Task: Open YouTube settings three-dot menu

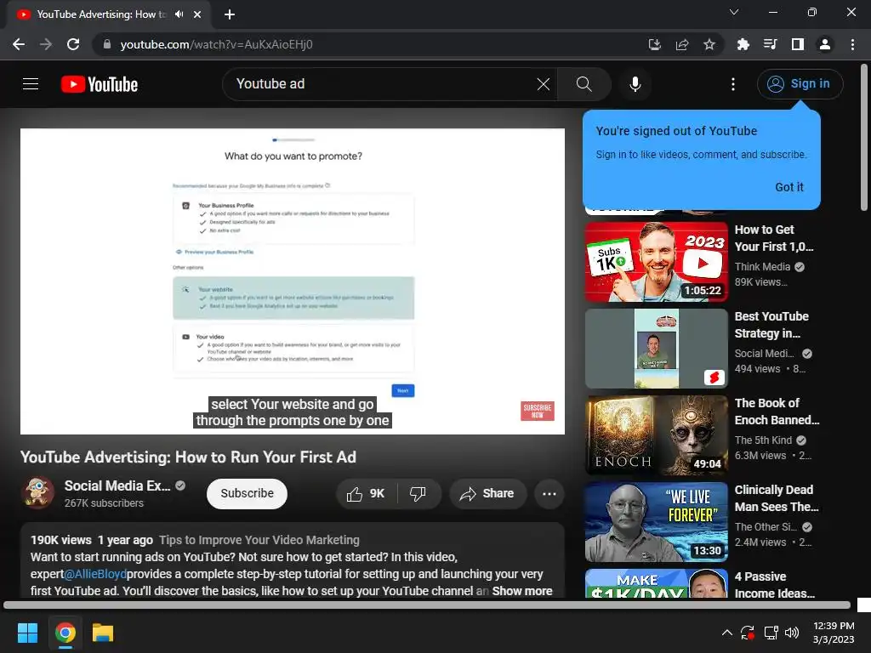Action: coord(733,84)
